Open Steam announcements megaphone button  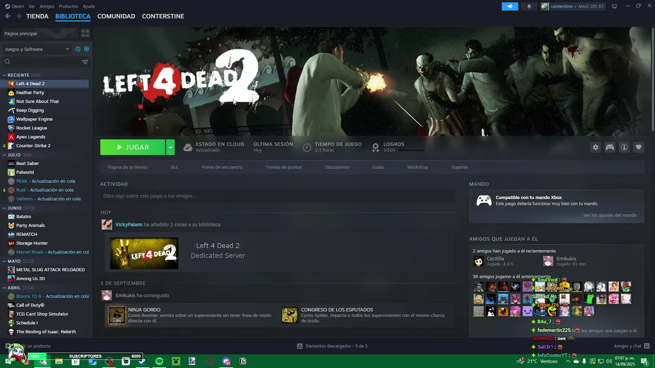tap(510, 6)
